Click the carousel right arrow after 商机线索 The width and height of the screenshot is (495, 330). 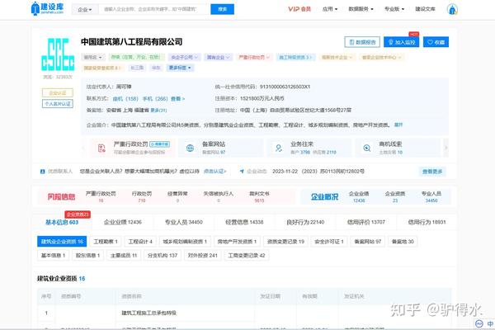[x=445, y=148]
